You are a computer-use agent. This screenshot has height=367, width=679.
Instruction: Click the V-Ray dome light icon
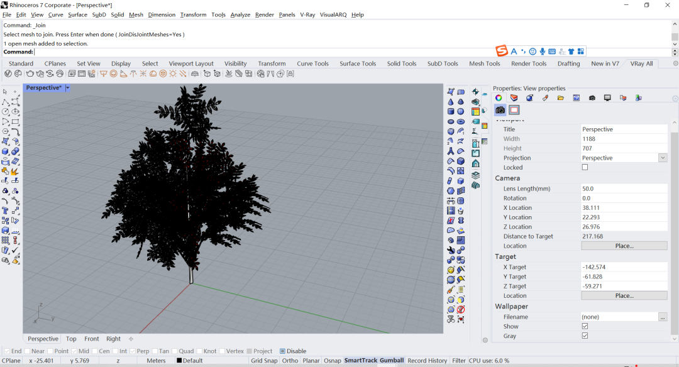[x=153, y=74]
